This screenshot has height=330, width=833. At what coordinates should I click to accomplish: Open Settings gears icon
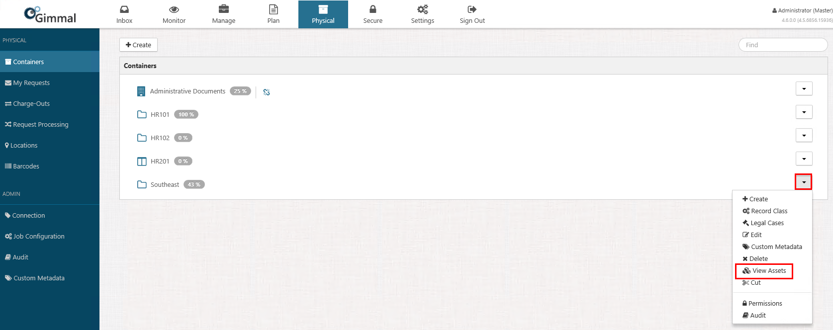423,9
